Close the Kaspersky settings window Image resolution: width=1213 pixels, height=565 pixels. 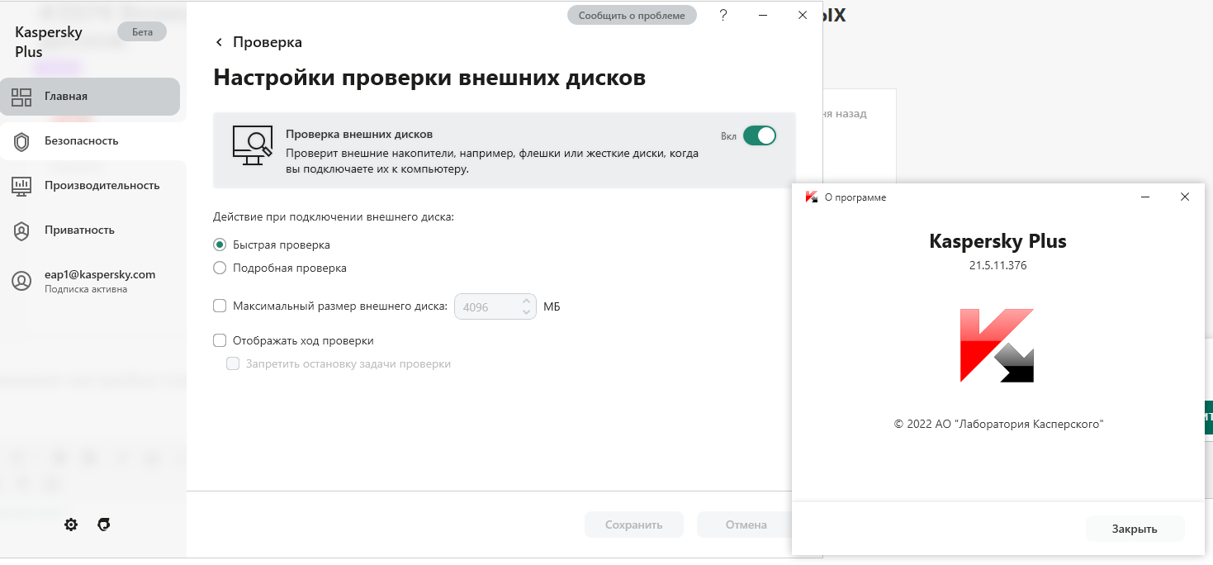(x=803, y=15)
